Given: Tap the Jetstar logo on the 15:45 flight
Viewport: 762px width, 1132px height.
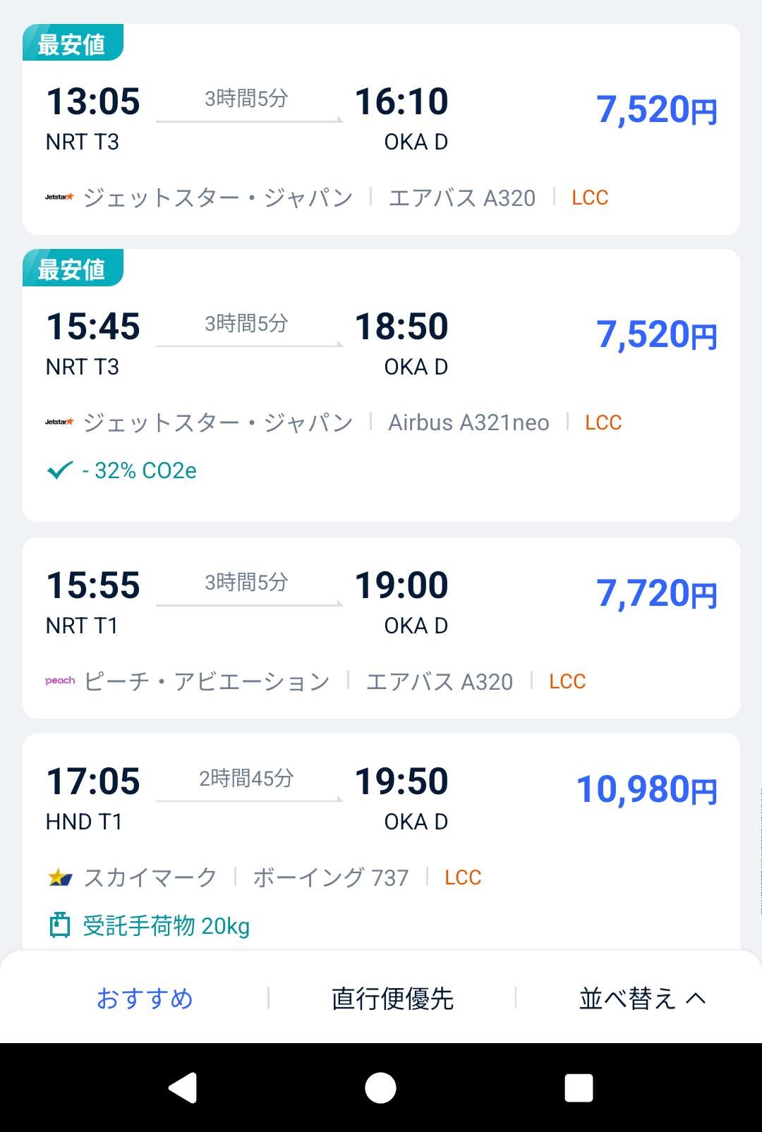Looking at the screenshot, I should (x=59, y=422).
